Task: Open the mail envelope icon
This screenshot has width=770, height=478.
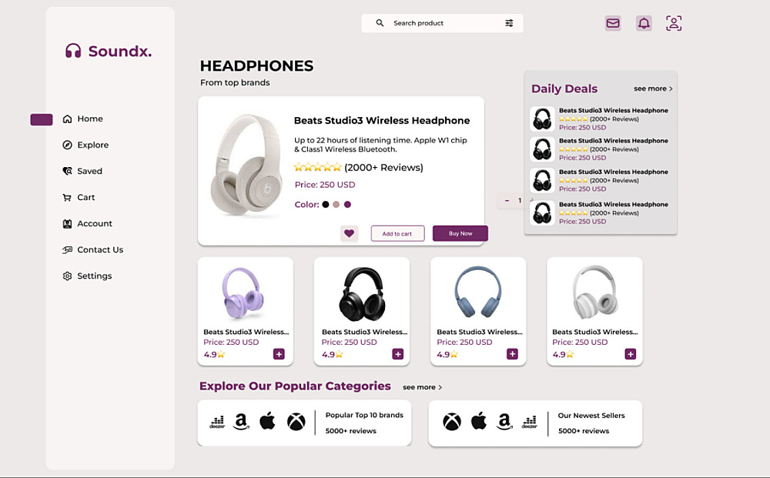Action: pyautogui.click(x=612, y=23)
